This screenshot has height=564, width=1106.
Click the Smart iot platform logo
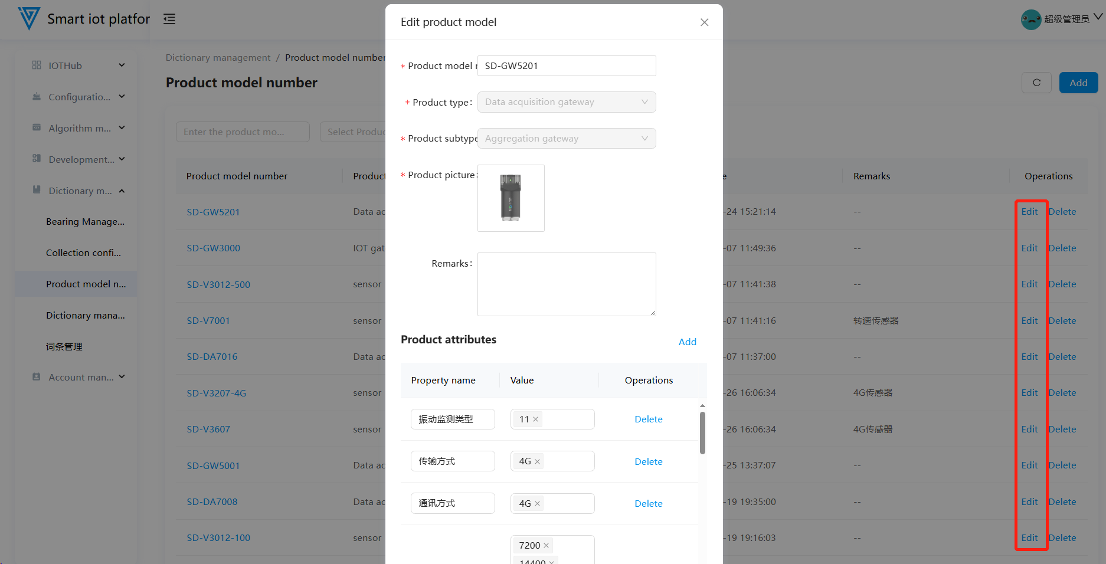coord(29,19)
